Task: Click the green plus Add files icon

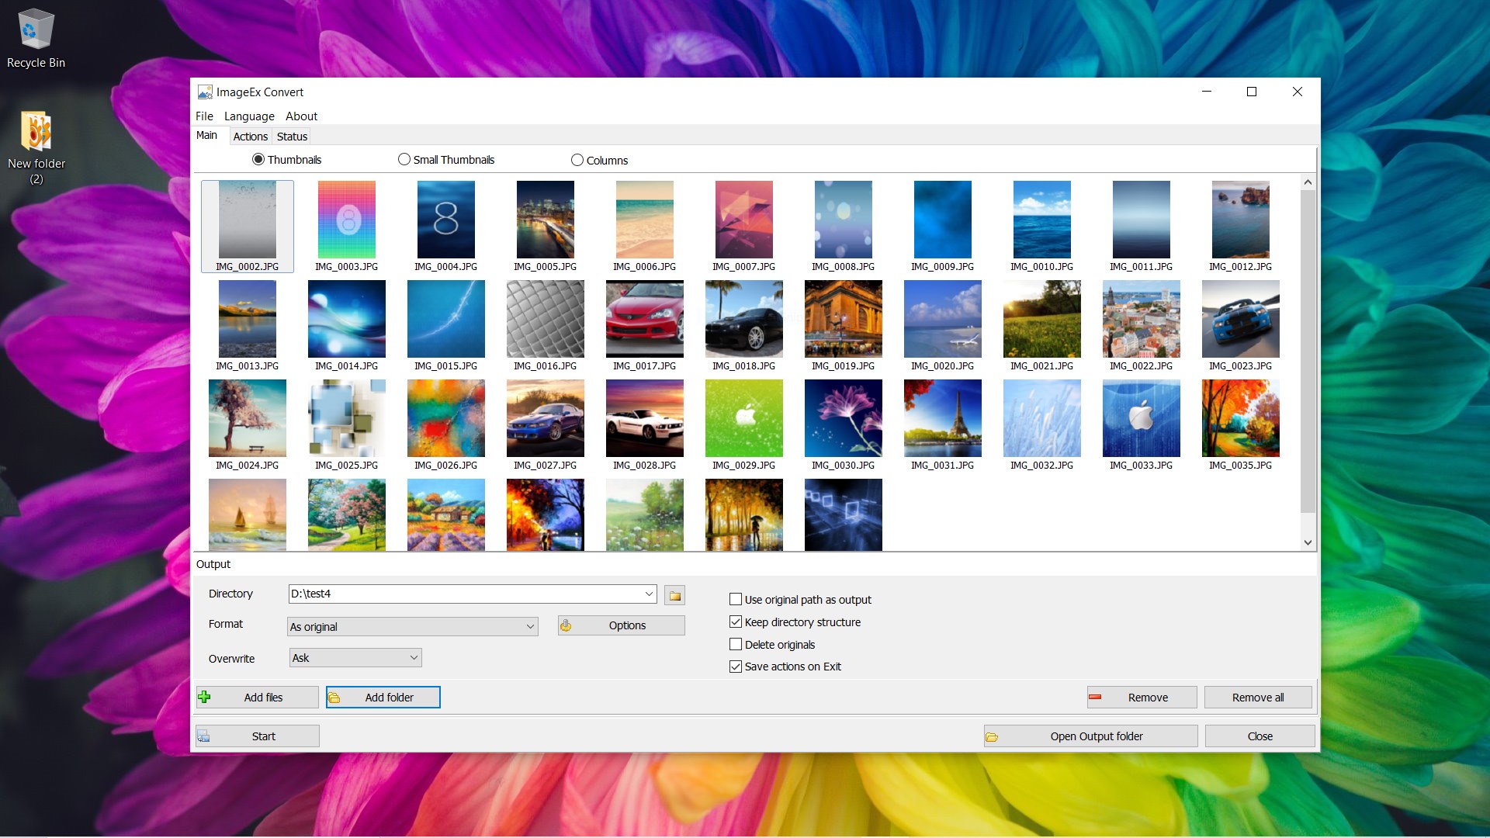Action: [205, 697]
